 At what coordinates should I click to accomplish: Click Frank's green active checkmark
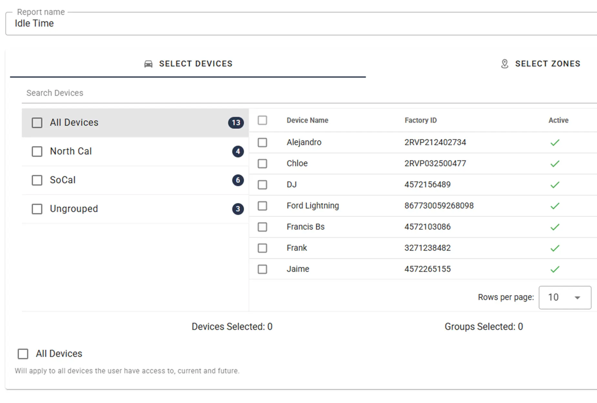click(x=555, y=248)
